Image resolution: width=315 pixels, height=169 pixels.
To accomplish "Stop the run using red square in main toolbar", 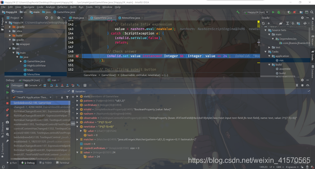I will pos(294,12).
